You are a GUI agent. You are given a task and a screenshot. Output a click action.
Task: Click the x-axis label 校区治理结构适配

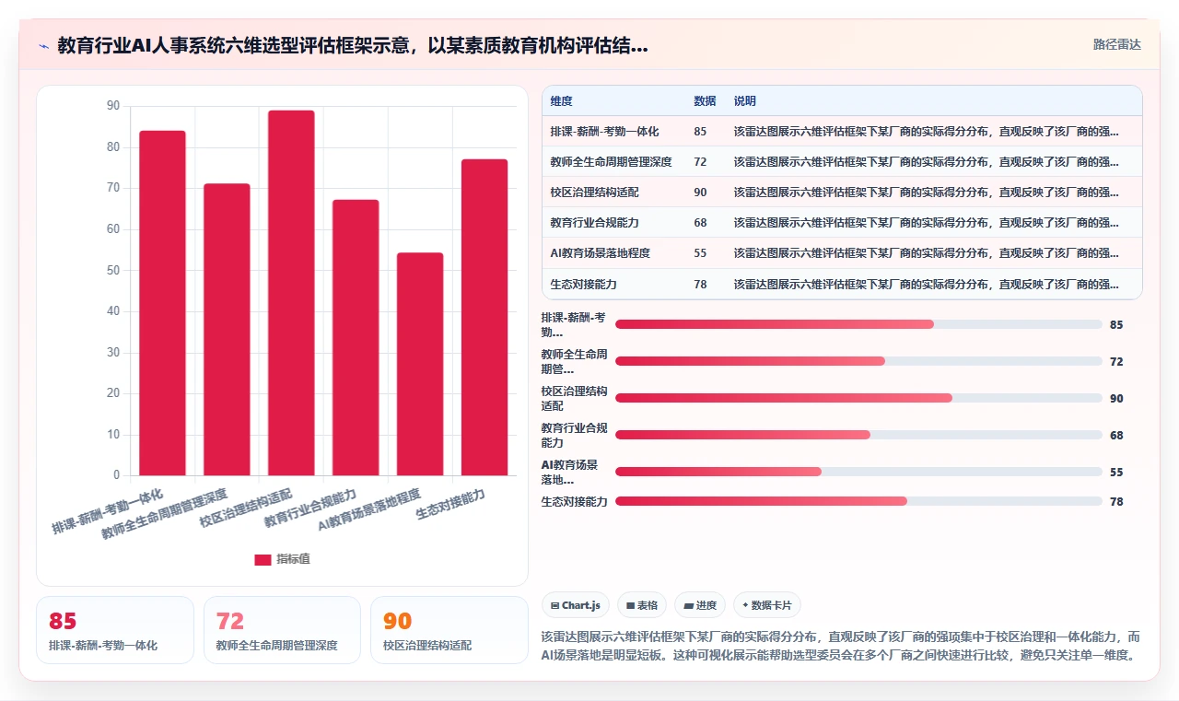pos(246,508)
